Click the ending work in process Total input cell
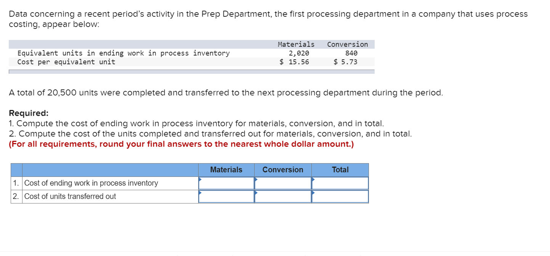Screen dimensions: 550x256 pos(340,183)
